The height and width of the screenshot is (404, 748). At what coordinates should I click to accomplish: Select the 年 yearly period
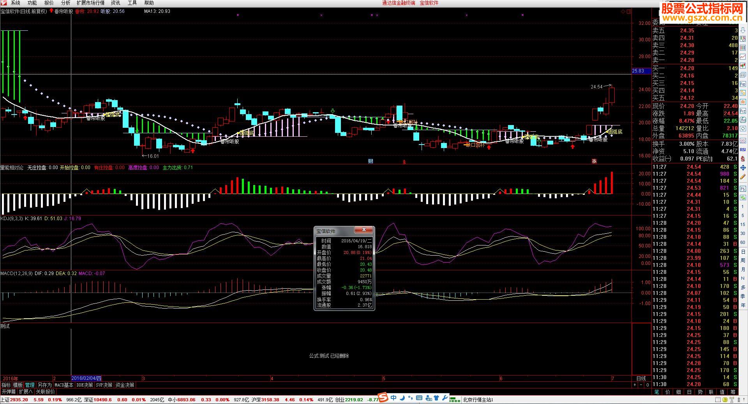click(743, 305)
